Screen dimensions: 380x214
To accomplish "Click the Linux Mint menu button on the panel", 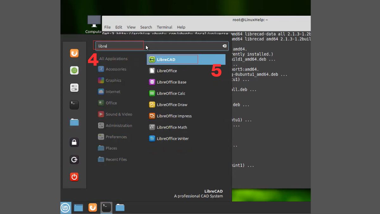I will point(66,208).
